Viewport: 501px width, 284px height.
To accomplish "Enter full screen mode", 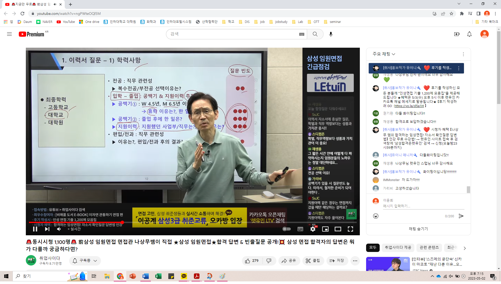I will [x=350, y=229].
